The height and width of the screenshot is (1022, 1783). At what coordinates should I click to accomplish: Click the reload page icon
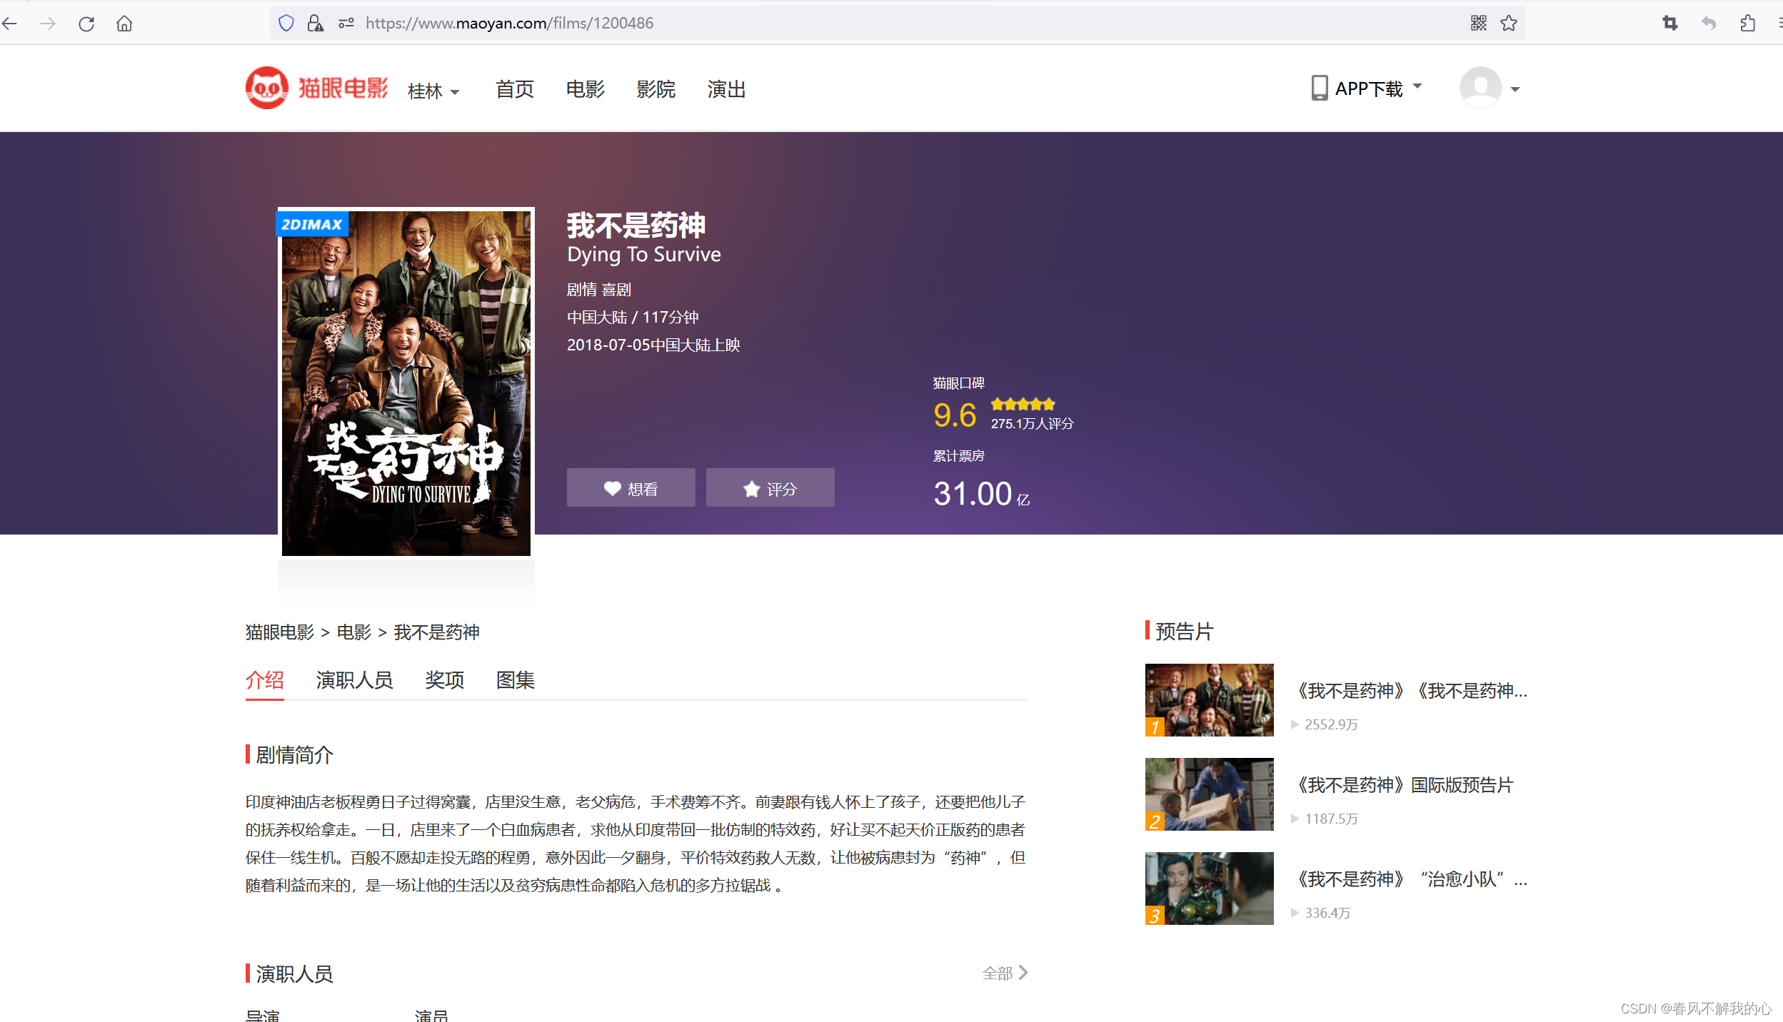(86, 23)
